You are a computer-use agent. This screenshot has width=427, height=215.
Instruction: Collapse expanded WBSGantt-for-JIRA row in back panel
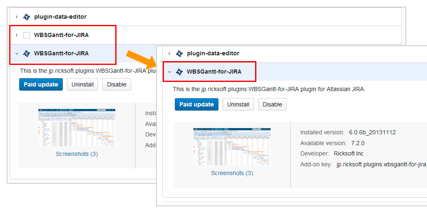[x=17, y=54]
